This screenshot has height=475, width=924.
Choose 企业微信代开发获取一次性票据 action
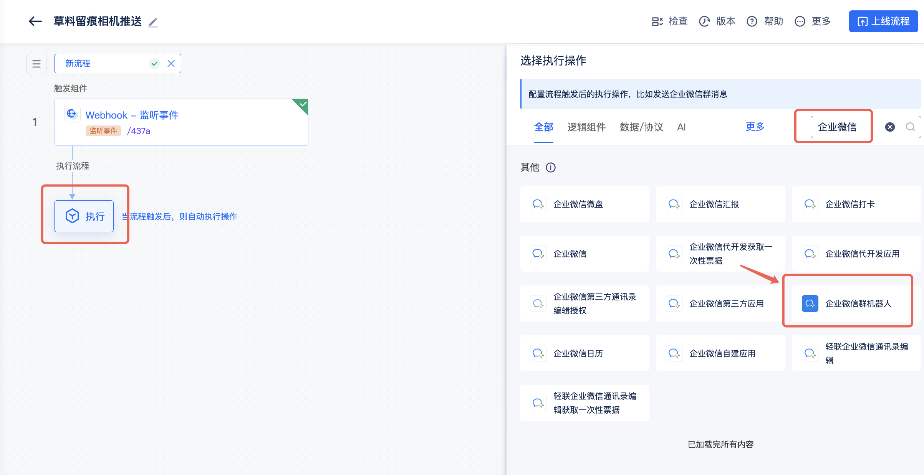tap(720, 254)
